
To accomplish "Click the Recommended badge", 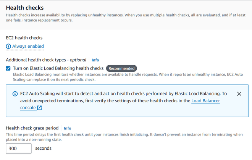I will [x=121, y=68].
